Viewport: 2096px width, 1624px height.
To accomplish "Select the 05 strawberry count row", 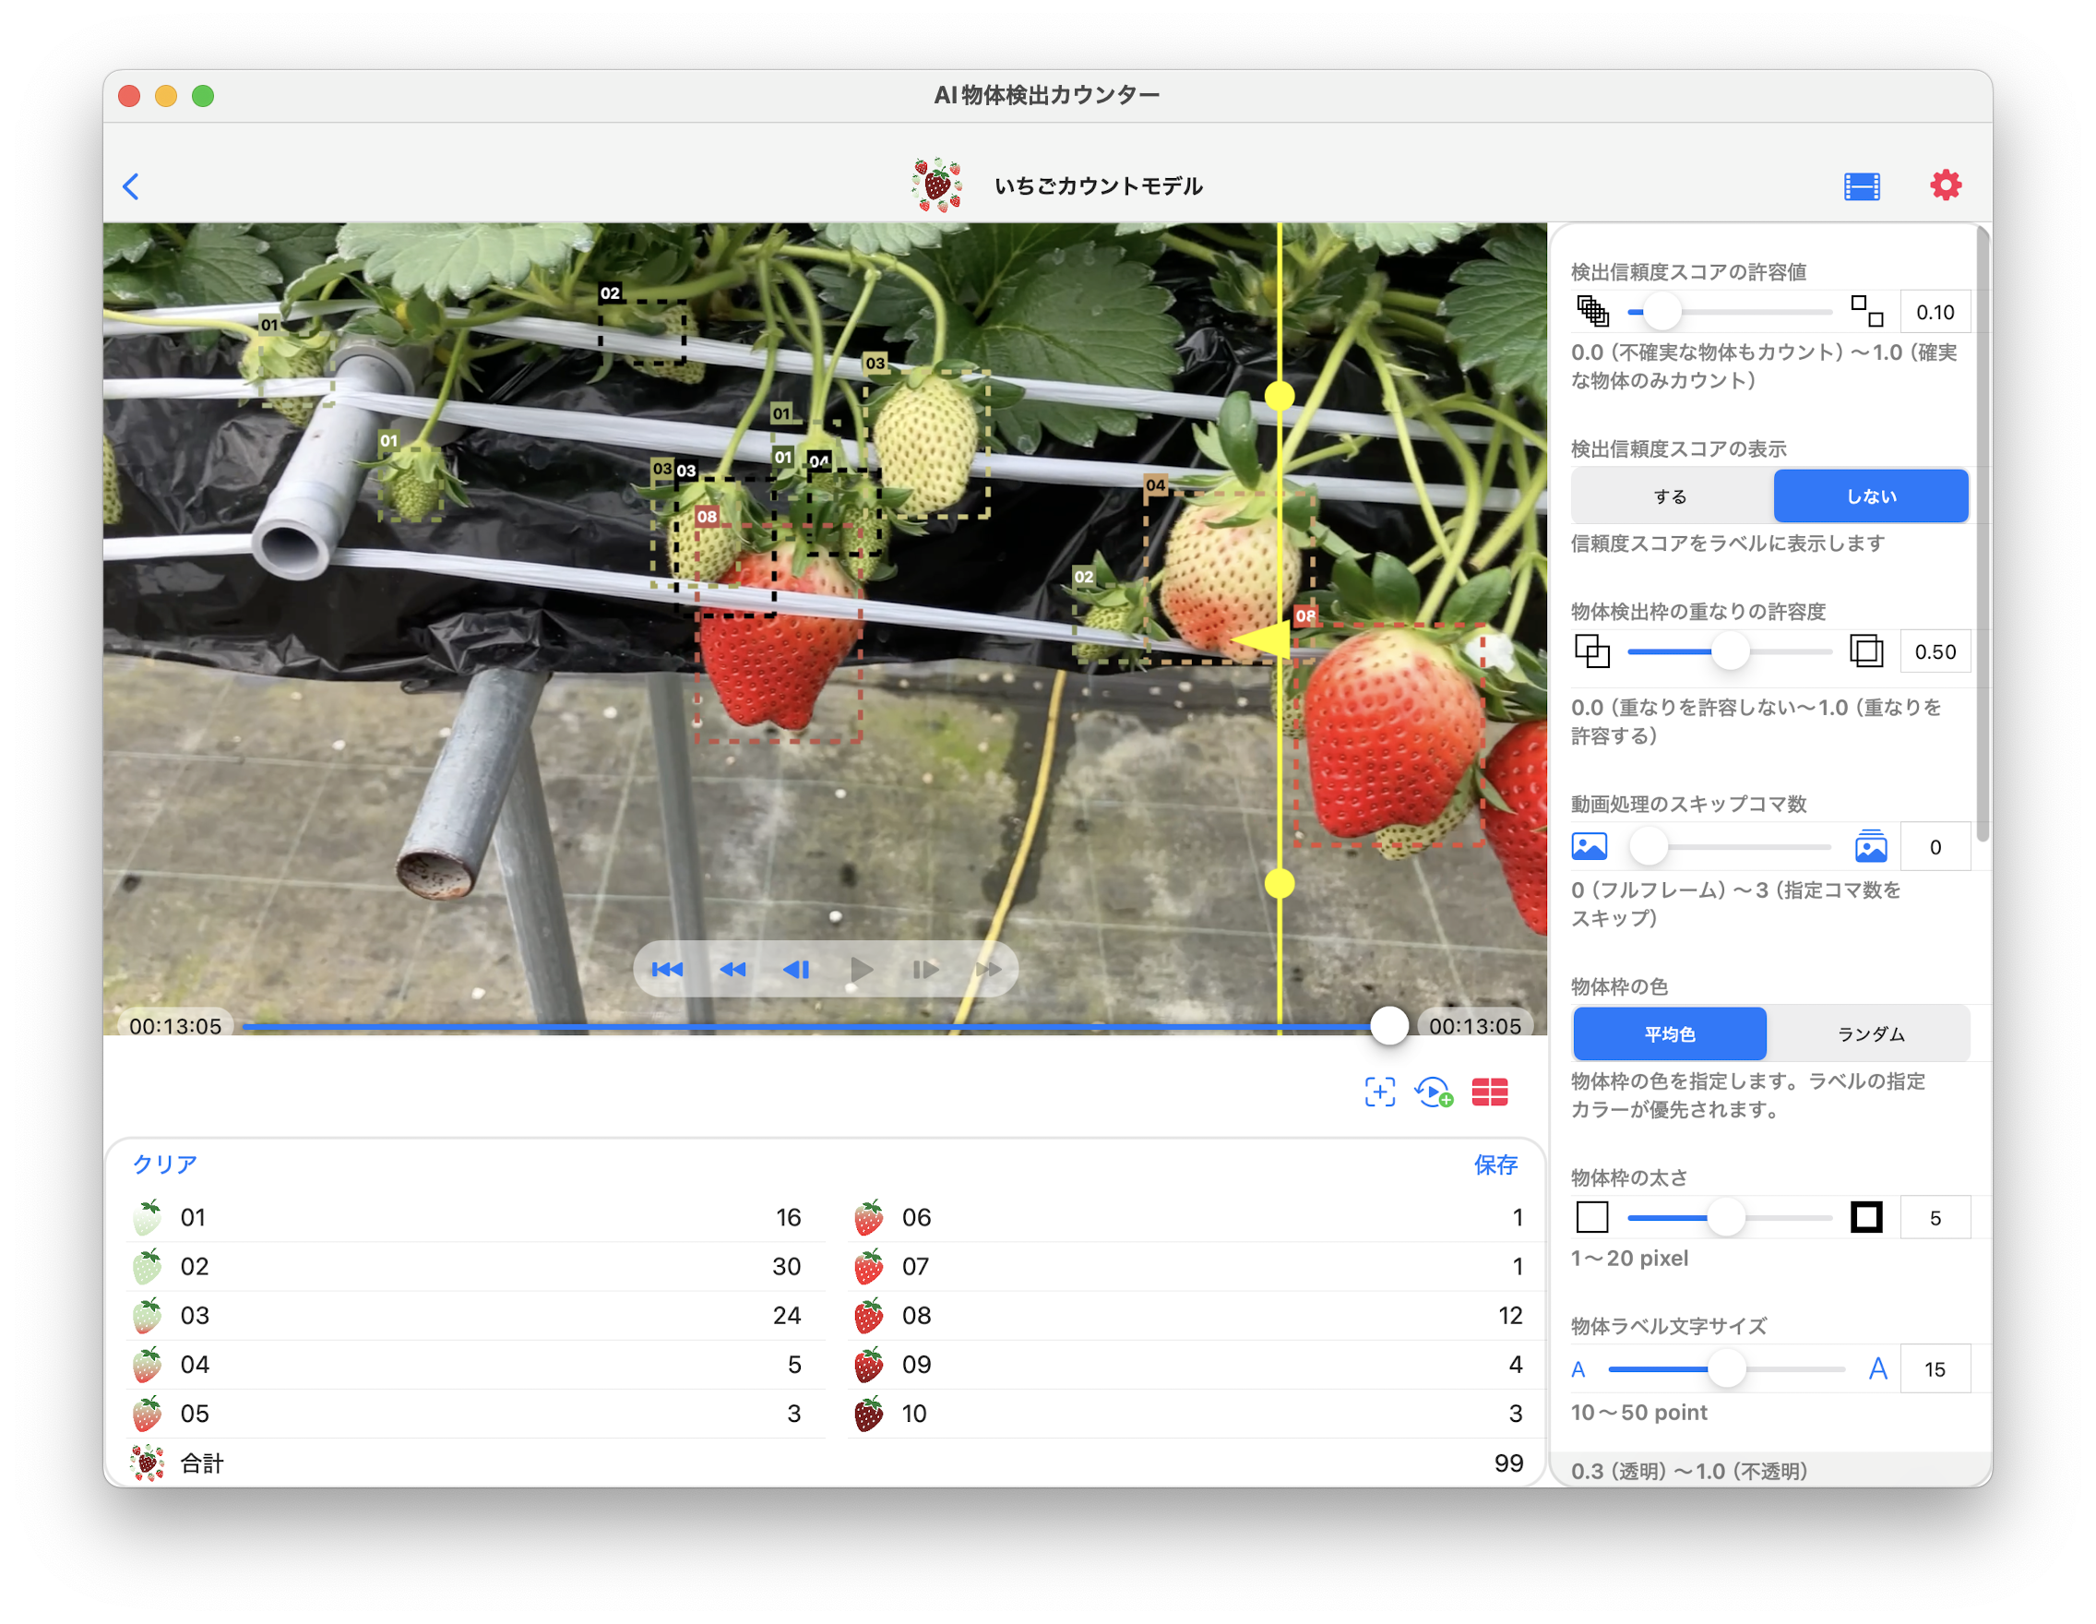I will click(x=476, y=1413).
